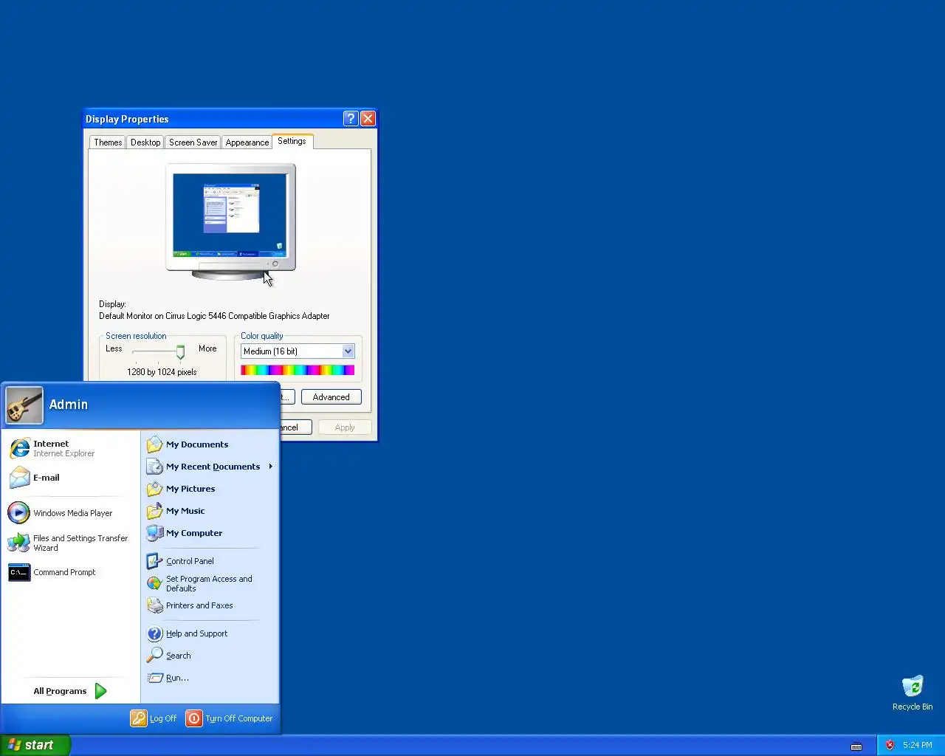Open Files and Settings Transfer Wizard icon
The width and height of the screenshot is (945, 756).
tap(19, 543)
